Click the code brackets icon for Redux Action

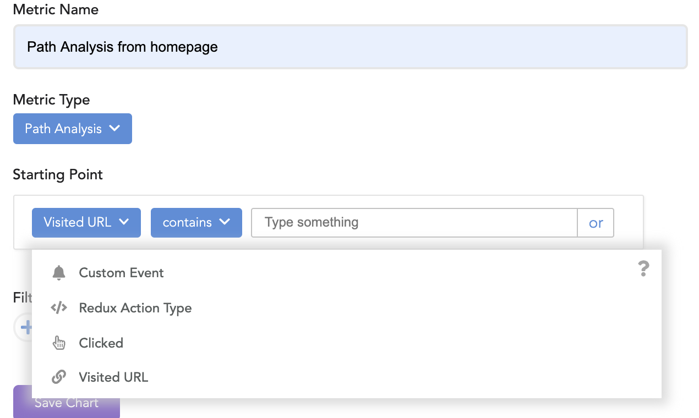coord(59,308)
